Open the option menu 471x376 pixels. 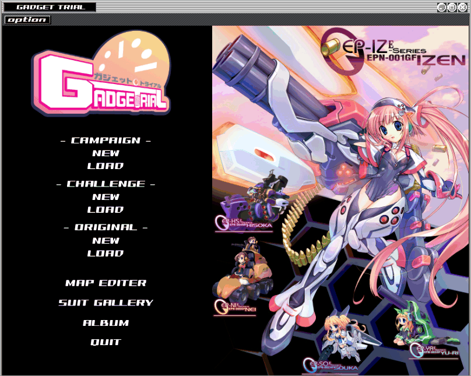[x=27, y=20]
